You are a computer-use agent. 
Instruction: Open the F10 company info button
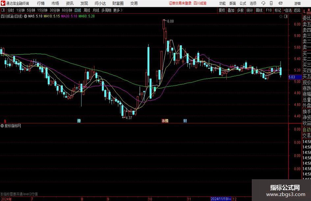point(269,10)
